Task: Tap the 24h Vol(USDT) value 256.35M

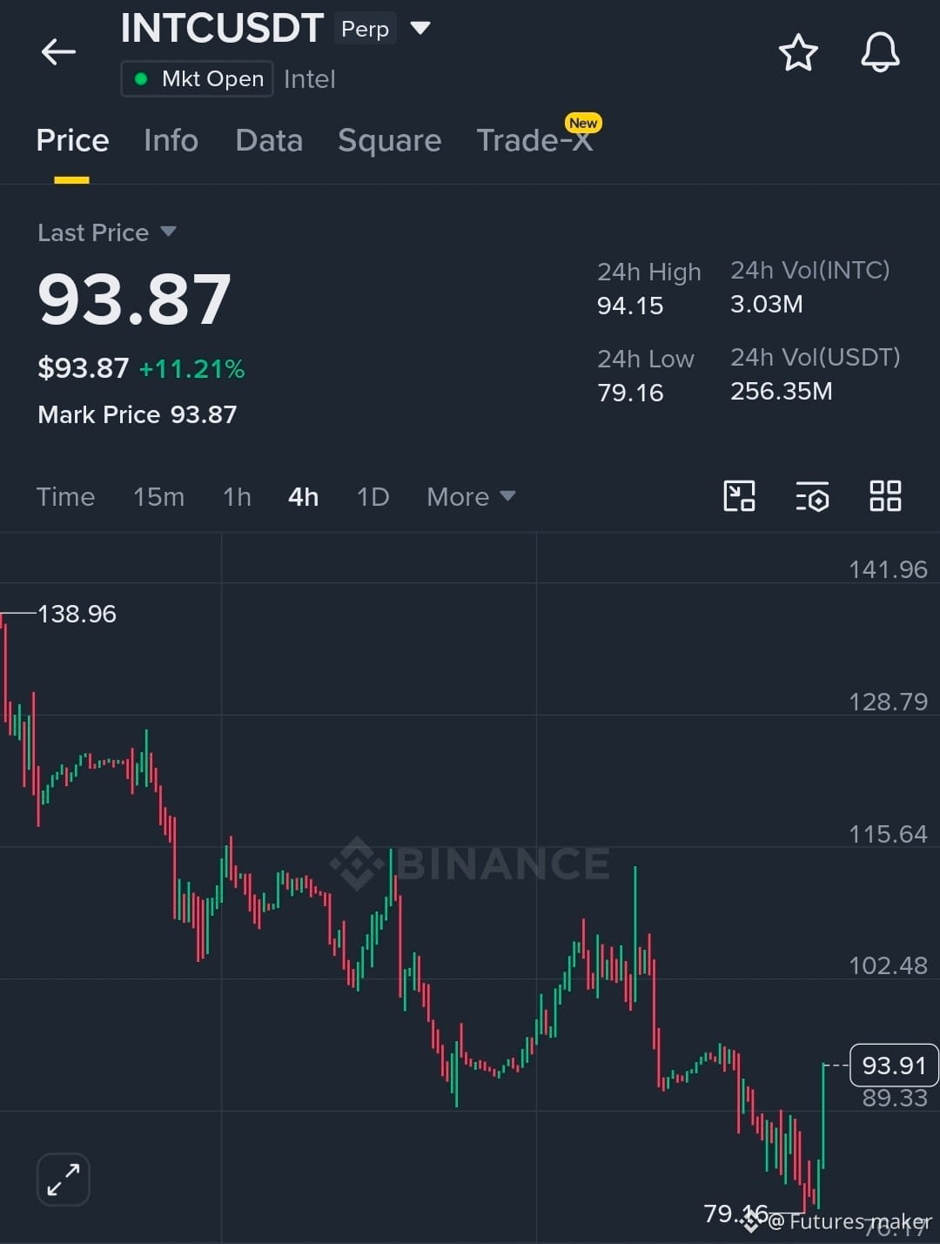Action: point(781,391)
